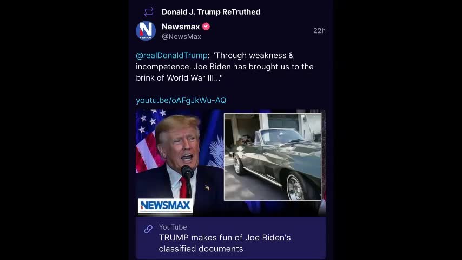The image size is (462, 260).
Task: Click the chain link icon beside YouTube
Action: 148,229
